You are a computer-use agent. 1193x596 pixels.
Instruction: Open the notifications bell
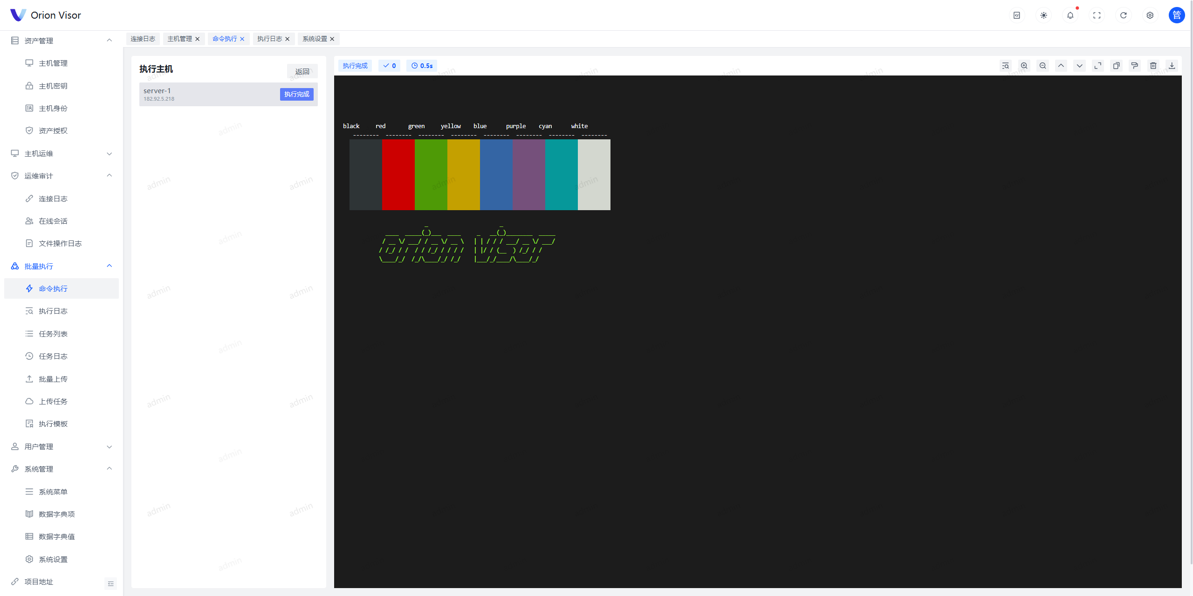point(1070,15)
